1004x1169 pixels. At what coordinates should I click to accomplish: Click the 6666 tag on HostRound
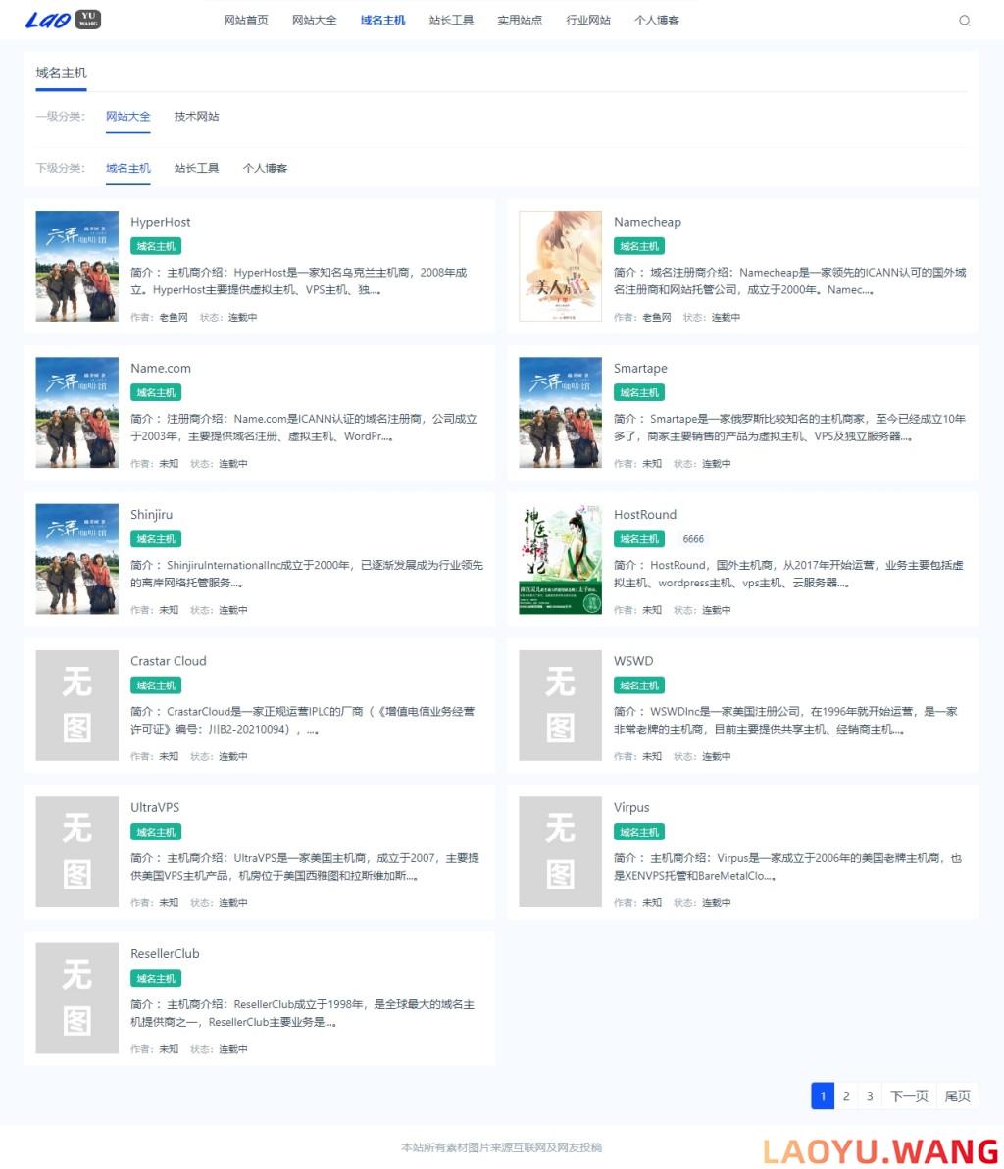(693, 539)
